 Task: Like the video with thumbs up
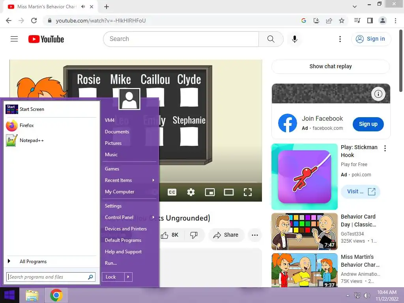170,235
